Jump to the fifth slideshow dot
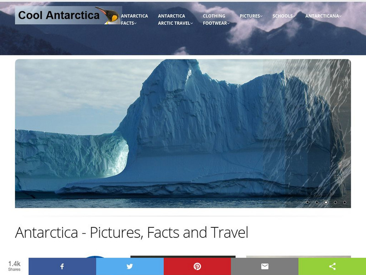366x275 pixels. pyautogui.click(x=344, y=202)
